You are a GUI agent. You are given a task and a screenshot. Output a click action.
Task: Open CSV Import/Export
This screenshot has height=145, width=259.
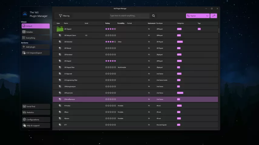point(35,53)
